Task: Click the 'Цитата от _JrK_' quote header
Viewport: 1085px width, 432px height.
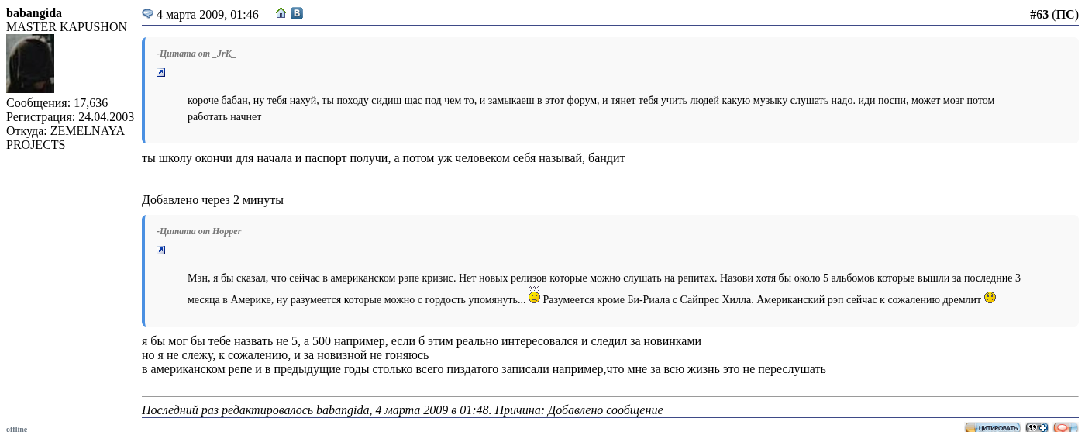Action: click(x=196, y=54)
